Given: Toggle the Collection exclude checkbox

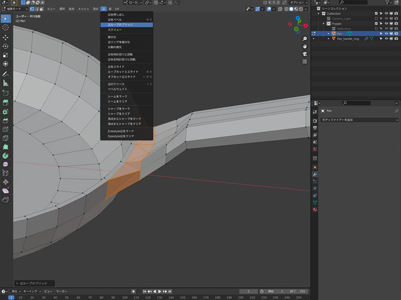Looking at the screenshot, I should pos(376,13).
